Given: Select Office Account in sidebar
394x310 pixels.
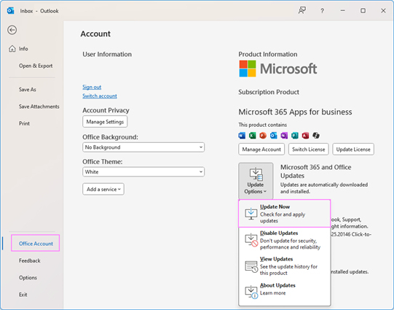Looking at the screenshot, I should 36,243.
